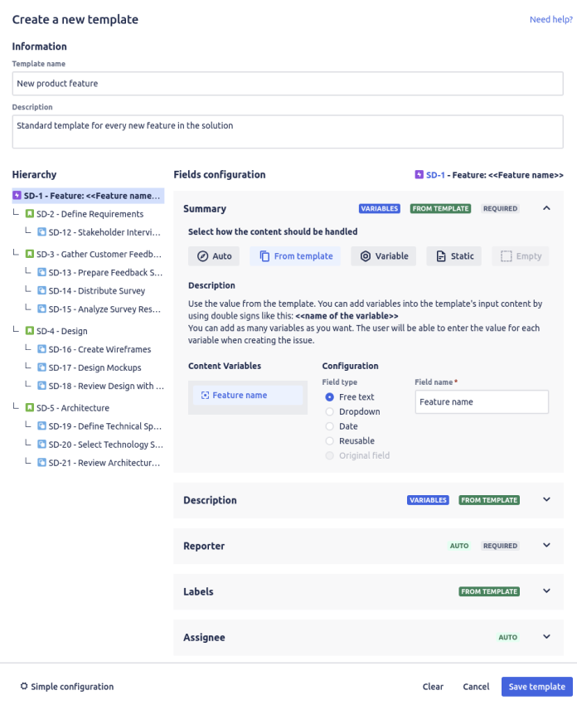Click the compass icon on the Auto option

coord(202,256)
